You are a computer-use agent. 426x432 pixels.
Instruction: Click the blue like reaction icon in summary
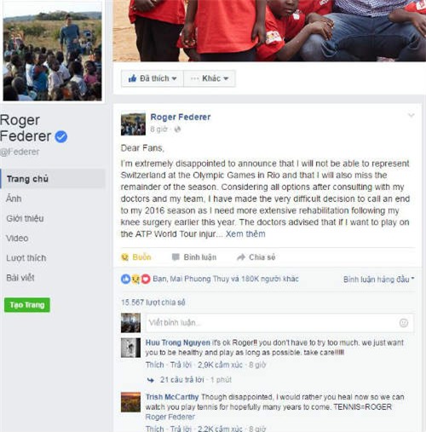(125, 279)
